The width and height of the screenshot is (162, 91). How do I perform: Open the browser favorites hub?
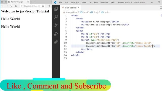(49, 6)
